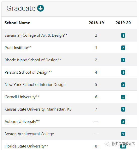Click the 2019-20 column header
Image resolution: width=139 pixels, height=150 pixels.
tap(123, 23)
